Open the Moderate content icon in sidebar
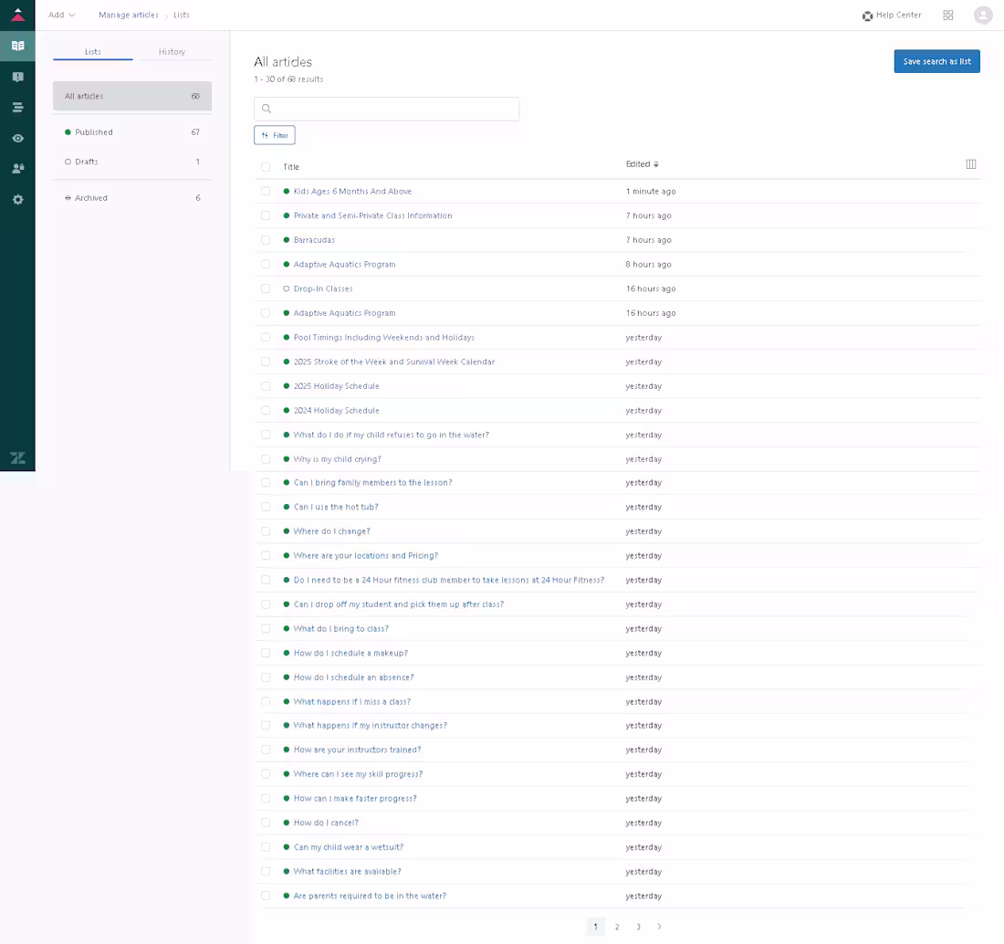 pyautogui.click(x=17, y=76)
